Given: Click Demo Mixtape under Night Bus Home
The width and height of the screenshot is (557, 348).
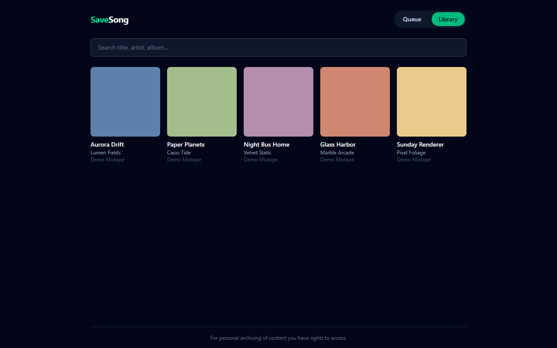Looking at the screenshot, I should click(261, 160).
